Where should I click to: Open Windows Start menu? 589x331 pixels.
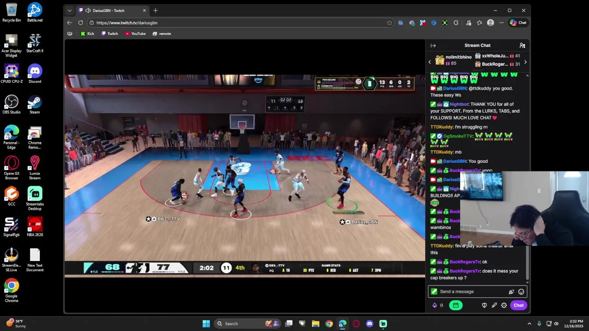point(206,324)
